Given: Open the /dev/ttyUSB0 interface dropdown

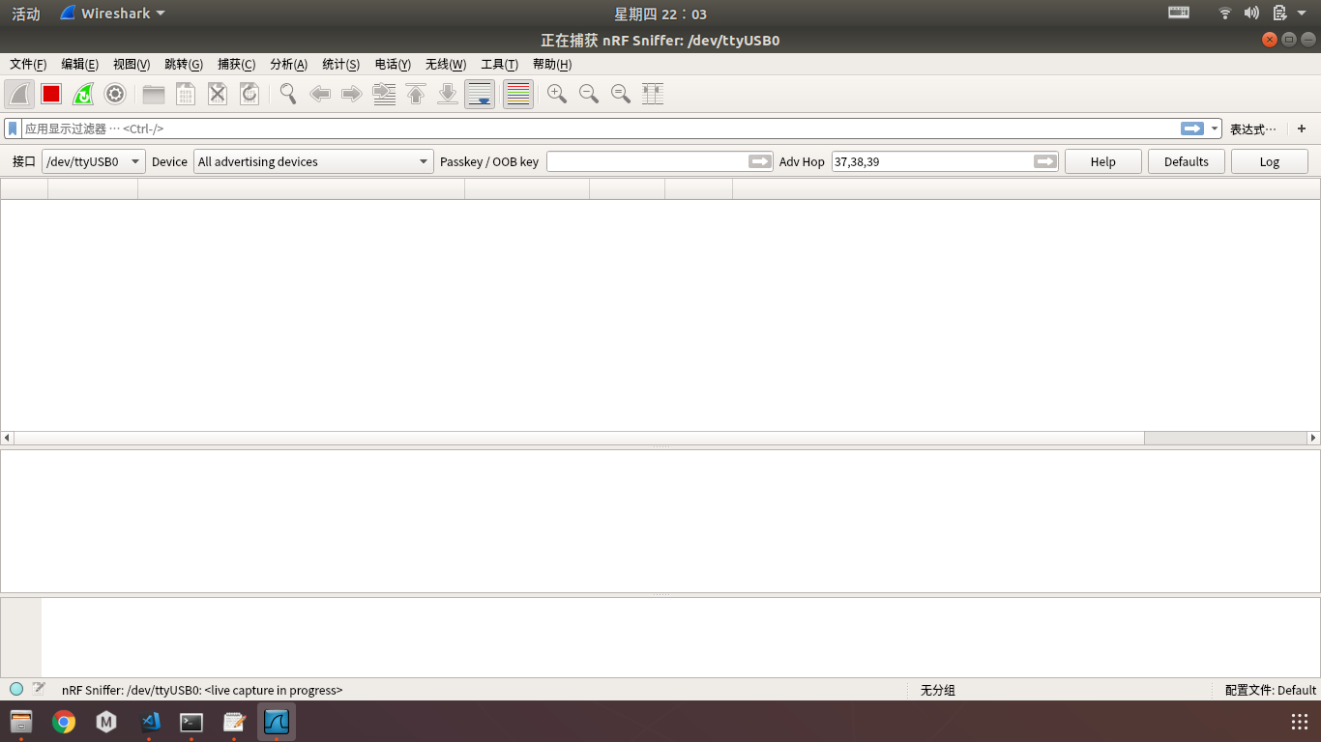Looking at the screenshot, I should pyautogui.click(x=94, y=161).
